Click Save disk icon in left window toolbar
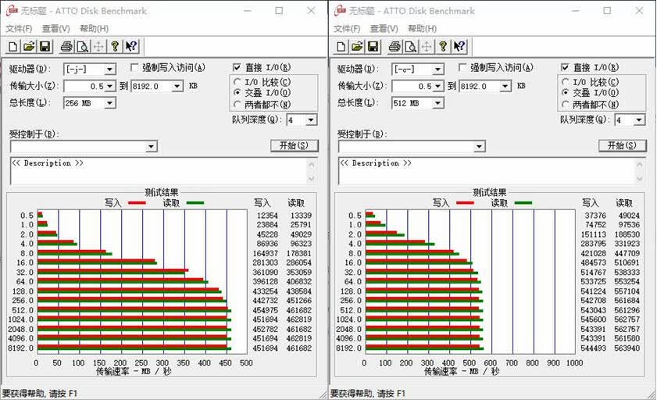The height and width of the screenshot is (400, 657). (45, 47)
